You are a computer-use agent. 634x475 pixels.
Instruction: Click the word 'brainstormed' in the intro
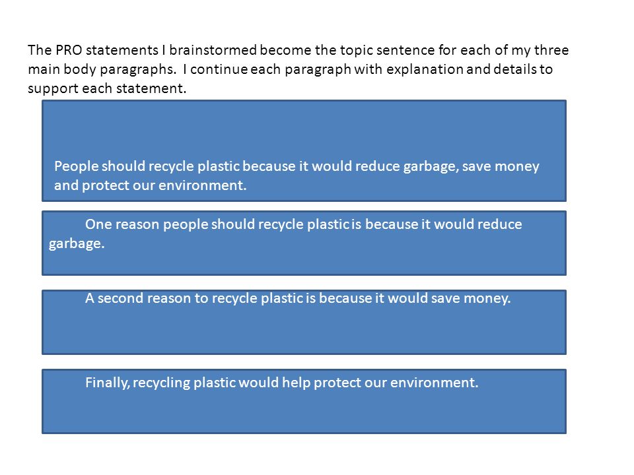click(x=213, y=50)
